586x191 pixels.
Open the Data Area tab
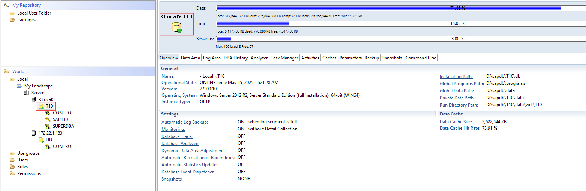pyautogui.click(x=190, y=58)
